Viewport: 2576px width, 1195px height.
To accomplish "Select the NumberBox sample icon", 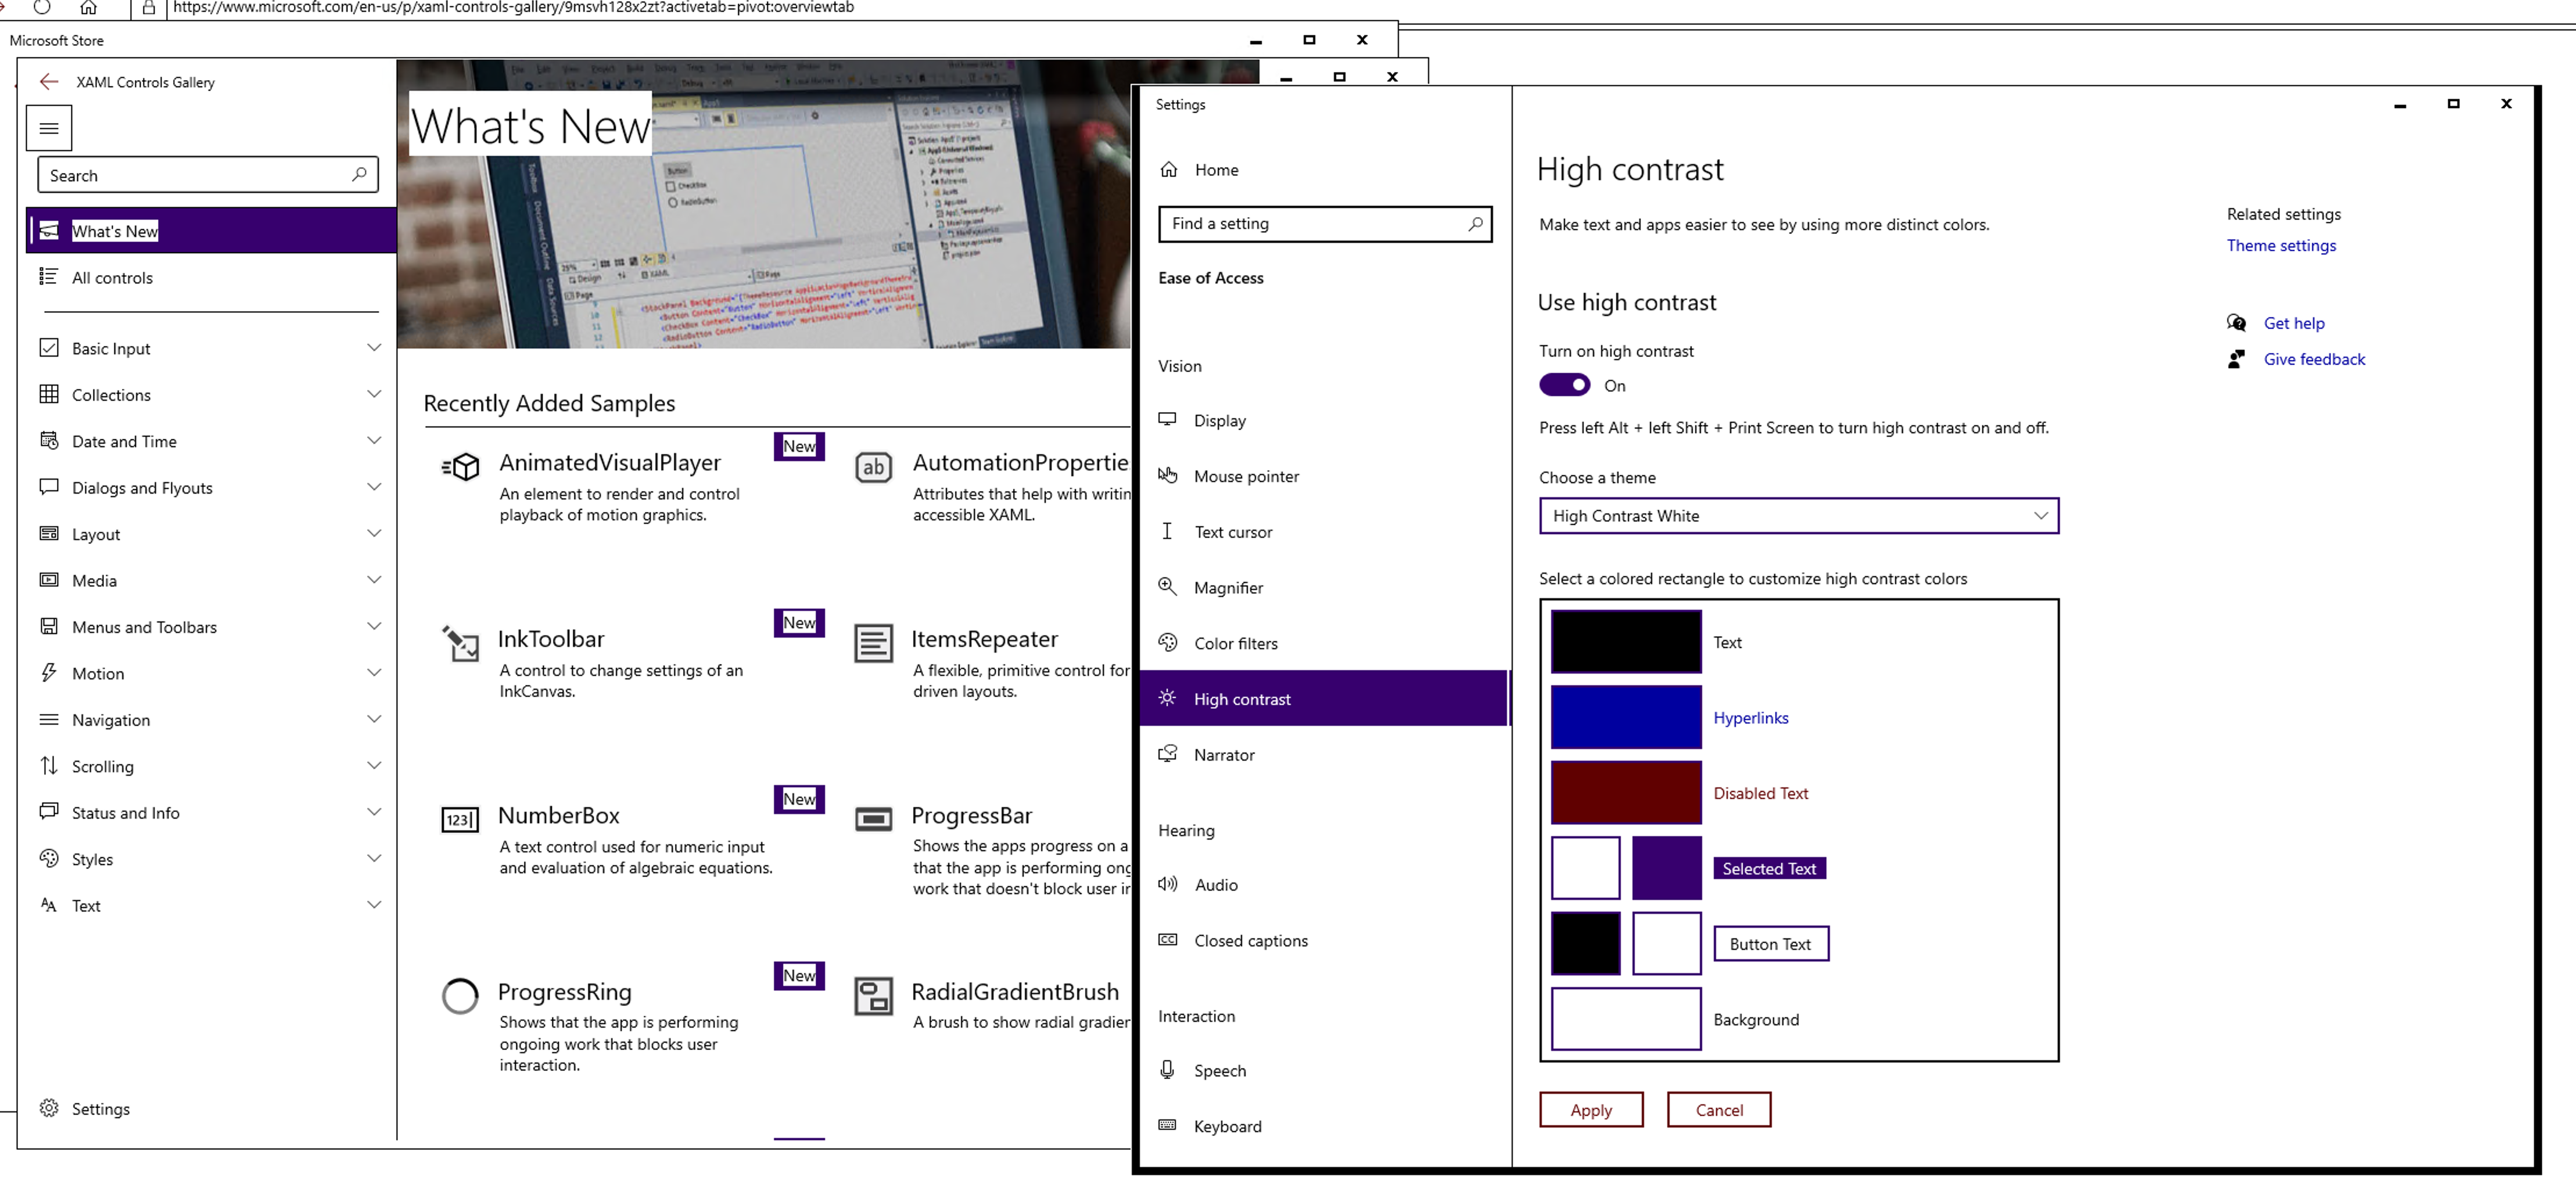I will (460, 819).
